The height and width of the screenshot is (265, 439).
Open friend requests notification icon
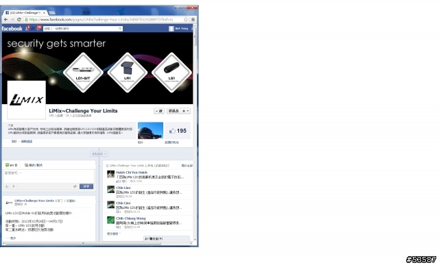(x=27, y=28)
